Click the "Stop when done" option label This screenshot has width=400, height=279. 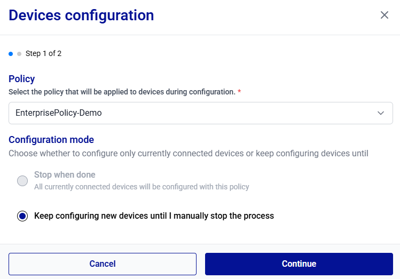(65, 174)
